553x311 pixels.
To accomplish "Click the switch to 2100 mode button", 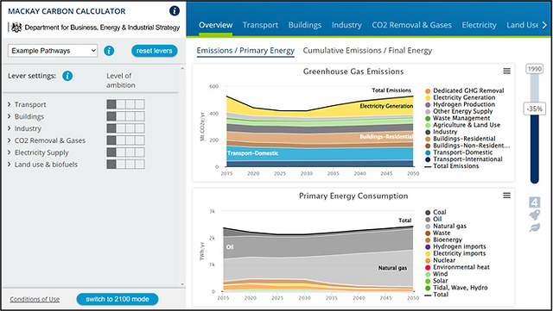I will pos(118,299).
